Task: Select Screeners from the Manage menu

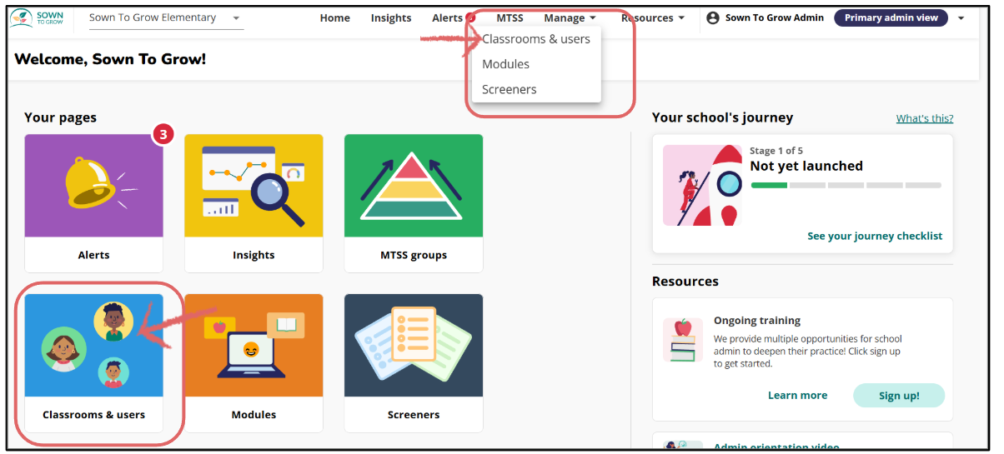Action: click(510, 89)
